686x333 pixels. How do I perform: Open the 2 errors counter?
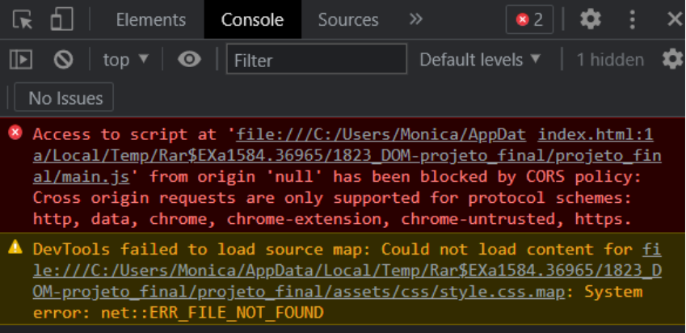tap(529, 19)
